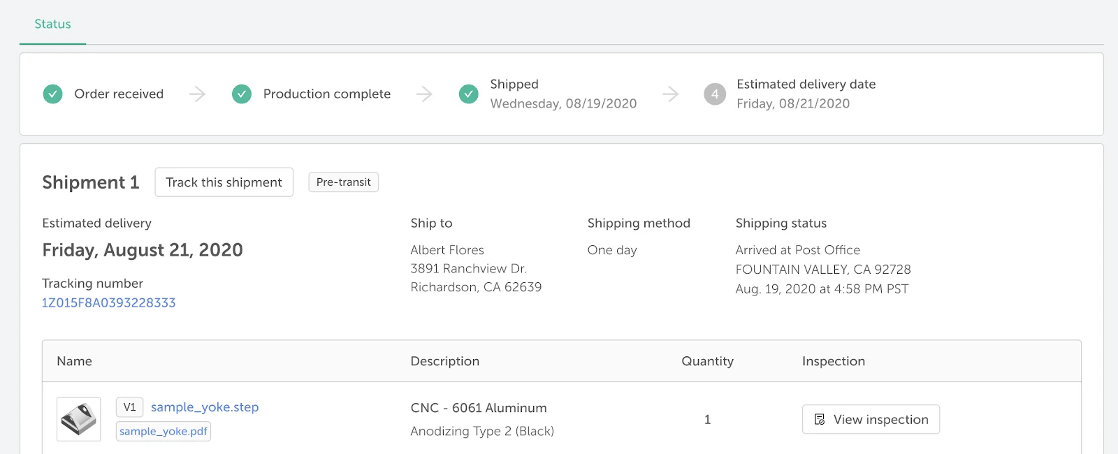Click the Production complete checkmark icon
Image resolution: width=1118 pixels, height=454 pixels.
[x=242, y=94]
